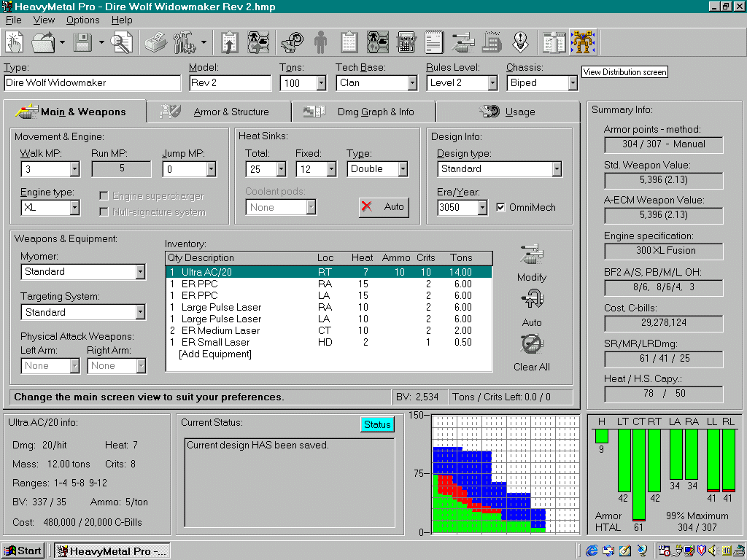747x560 pixels.
Task: Open the Targeting System dropdown
Action: (140, 312)
